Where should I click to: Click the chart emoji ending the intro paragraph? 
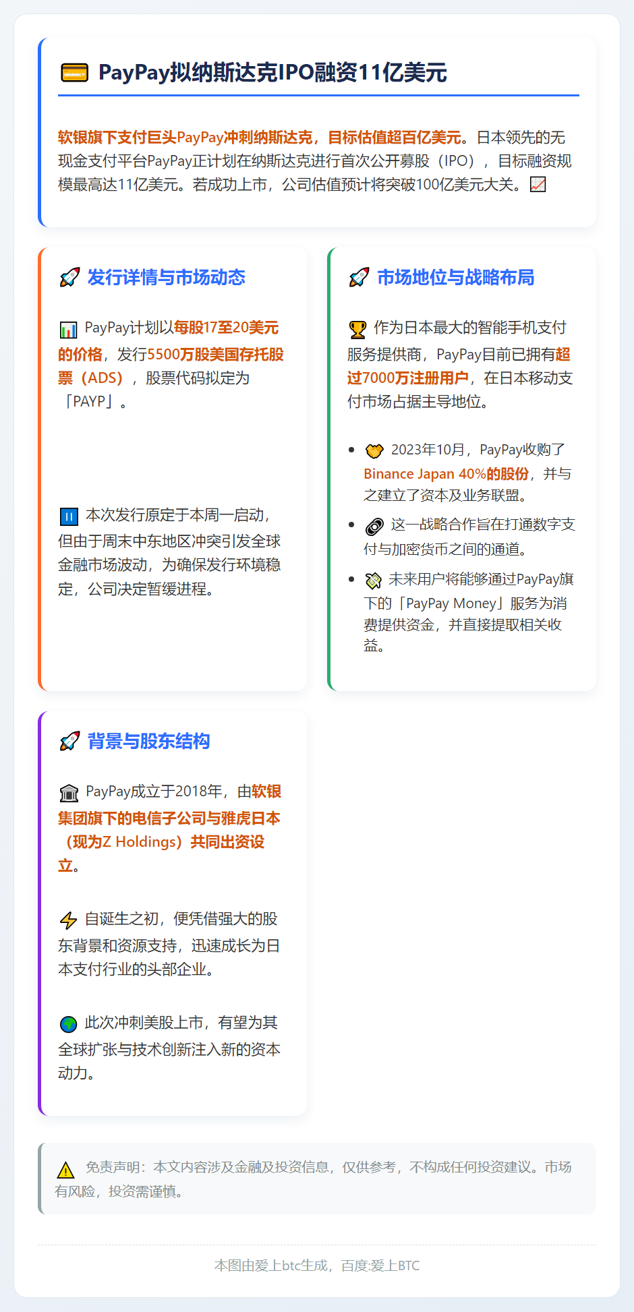click(538, 184)
